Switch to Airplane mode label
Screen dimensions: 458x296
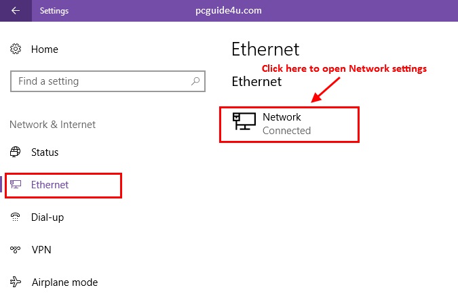tap(64, 282)
